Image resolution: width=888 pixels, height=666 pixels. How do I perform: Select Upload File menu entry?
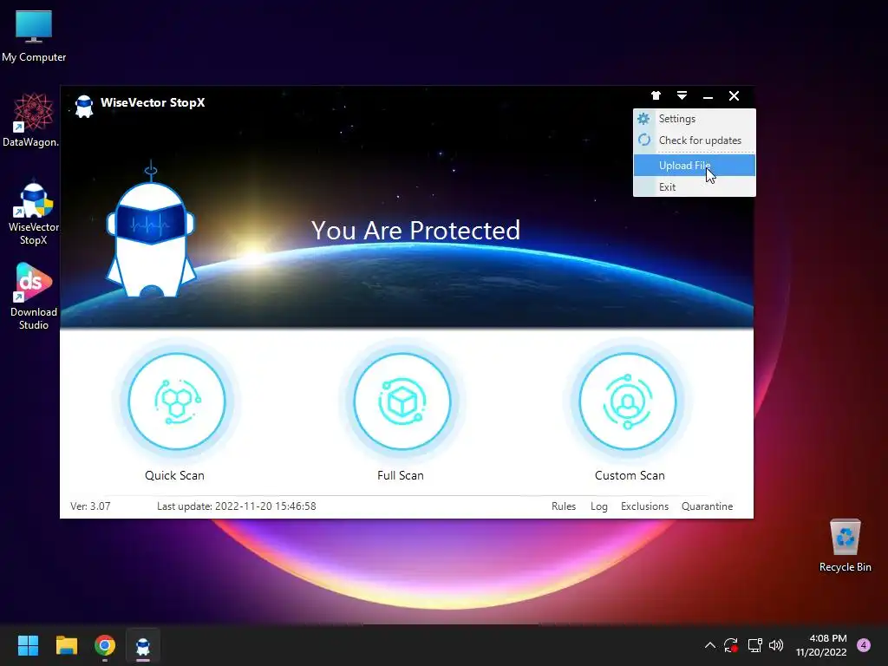point(695,166)
